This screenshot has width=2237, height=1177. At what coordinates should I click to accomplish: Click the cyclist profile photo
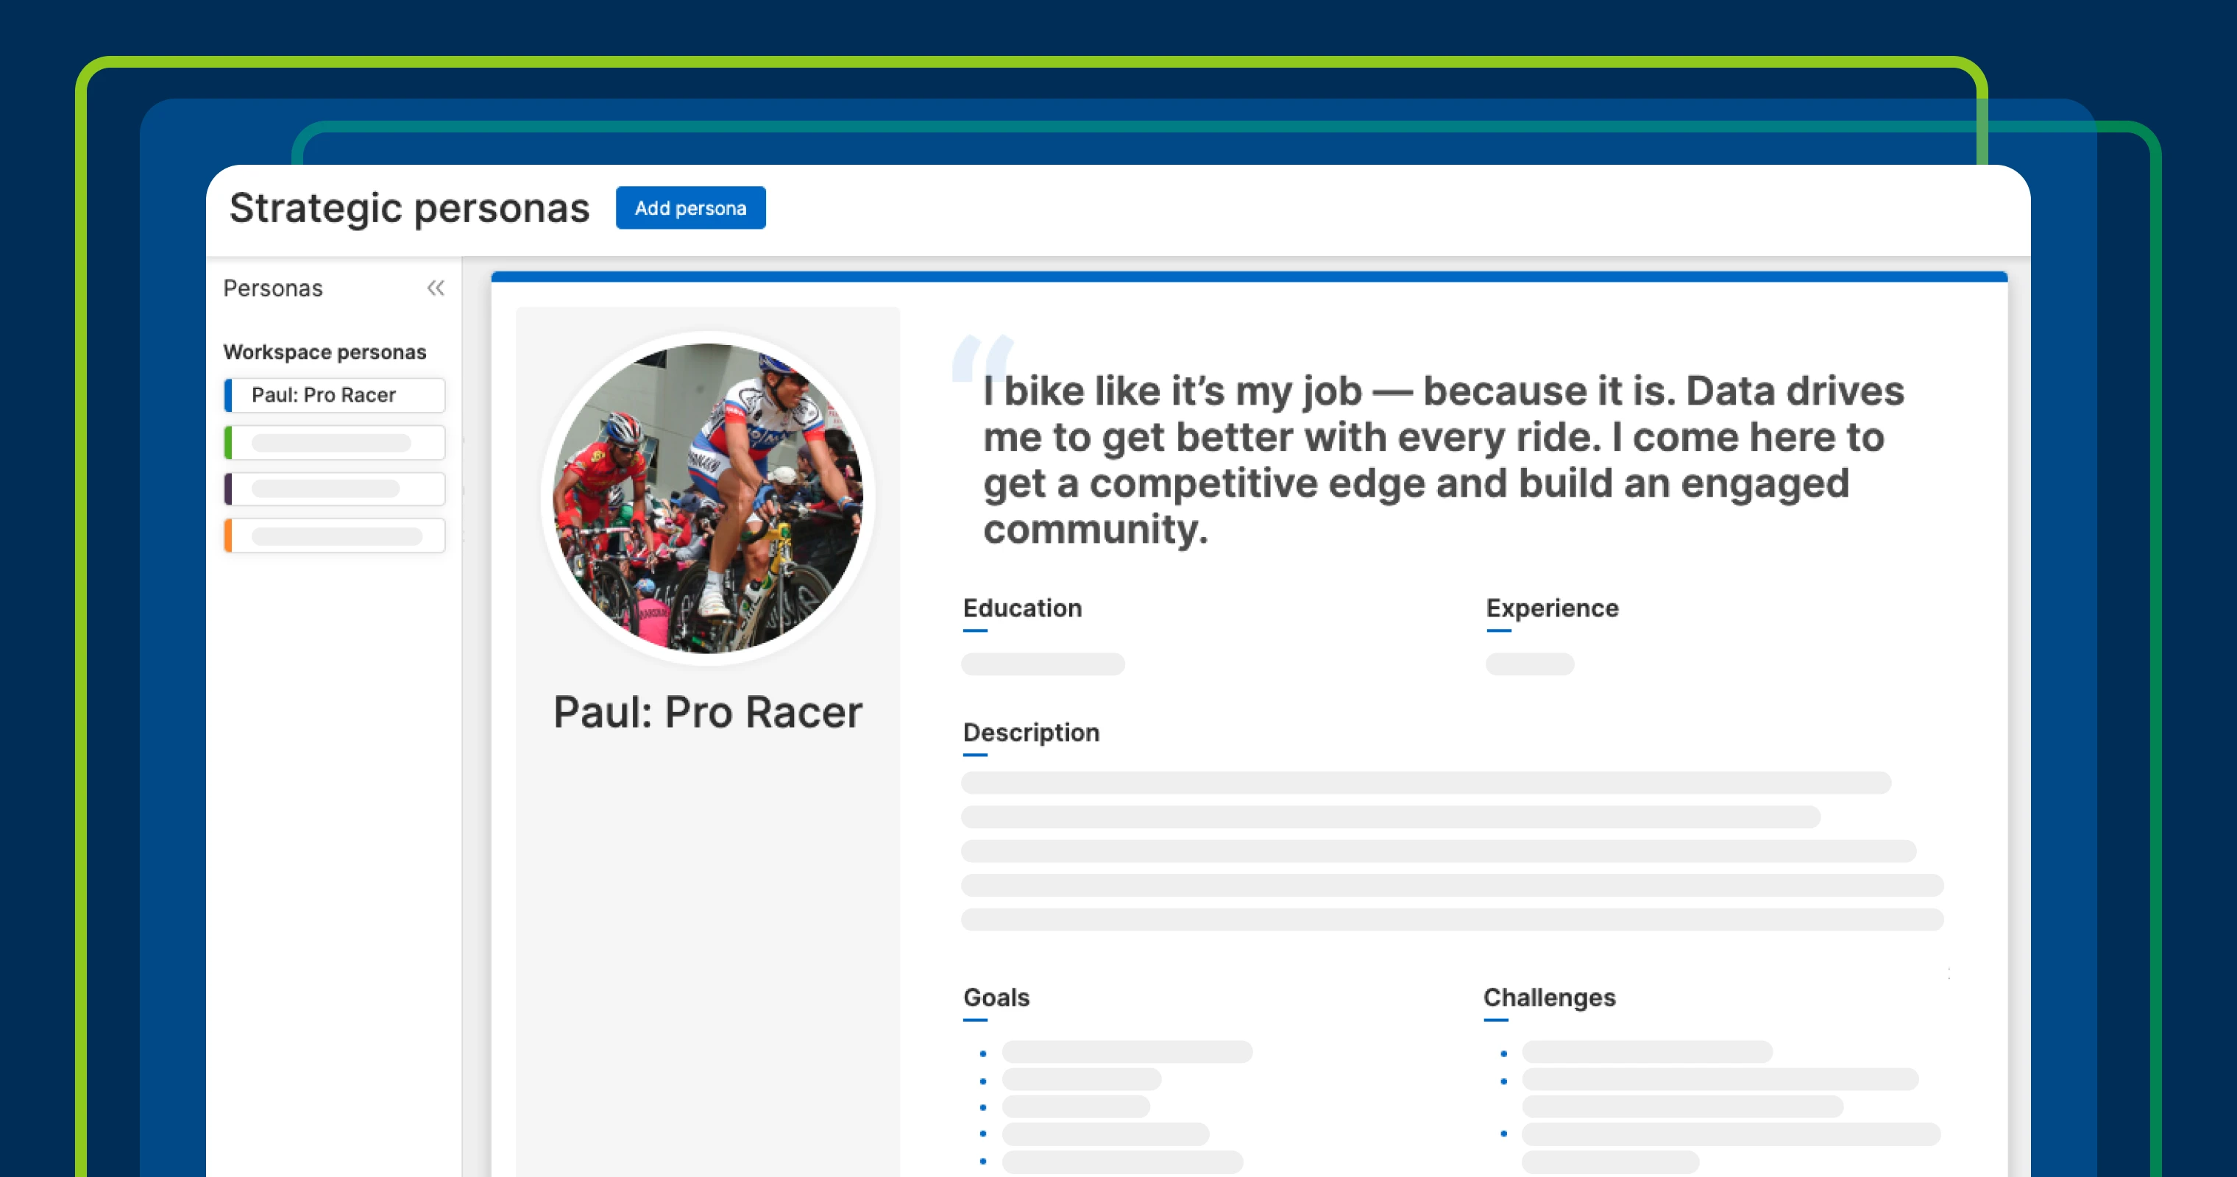(x=708, y=497)
